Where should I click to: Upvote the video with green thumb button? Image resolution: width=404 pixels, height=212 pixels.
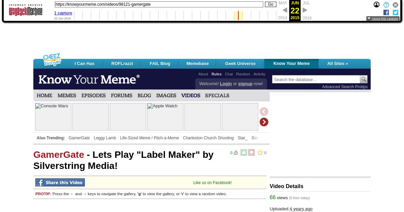click(244, 152)
